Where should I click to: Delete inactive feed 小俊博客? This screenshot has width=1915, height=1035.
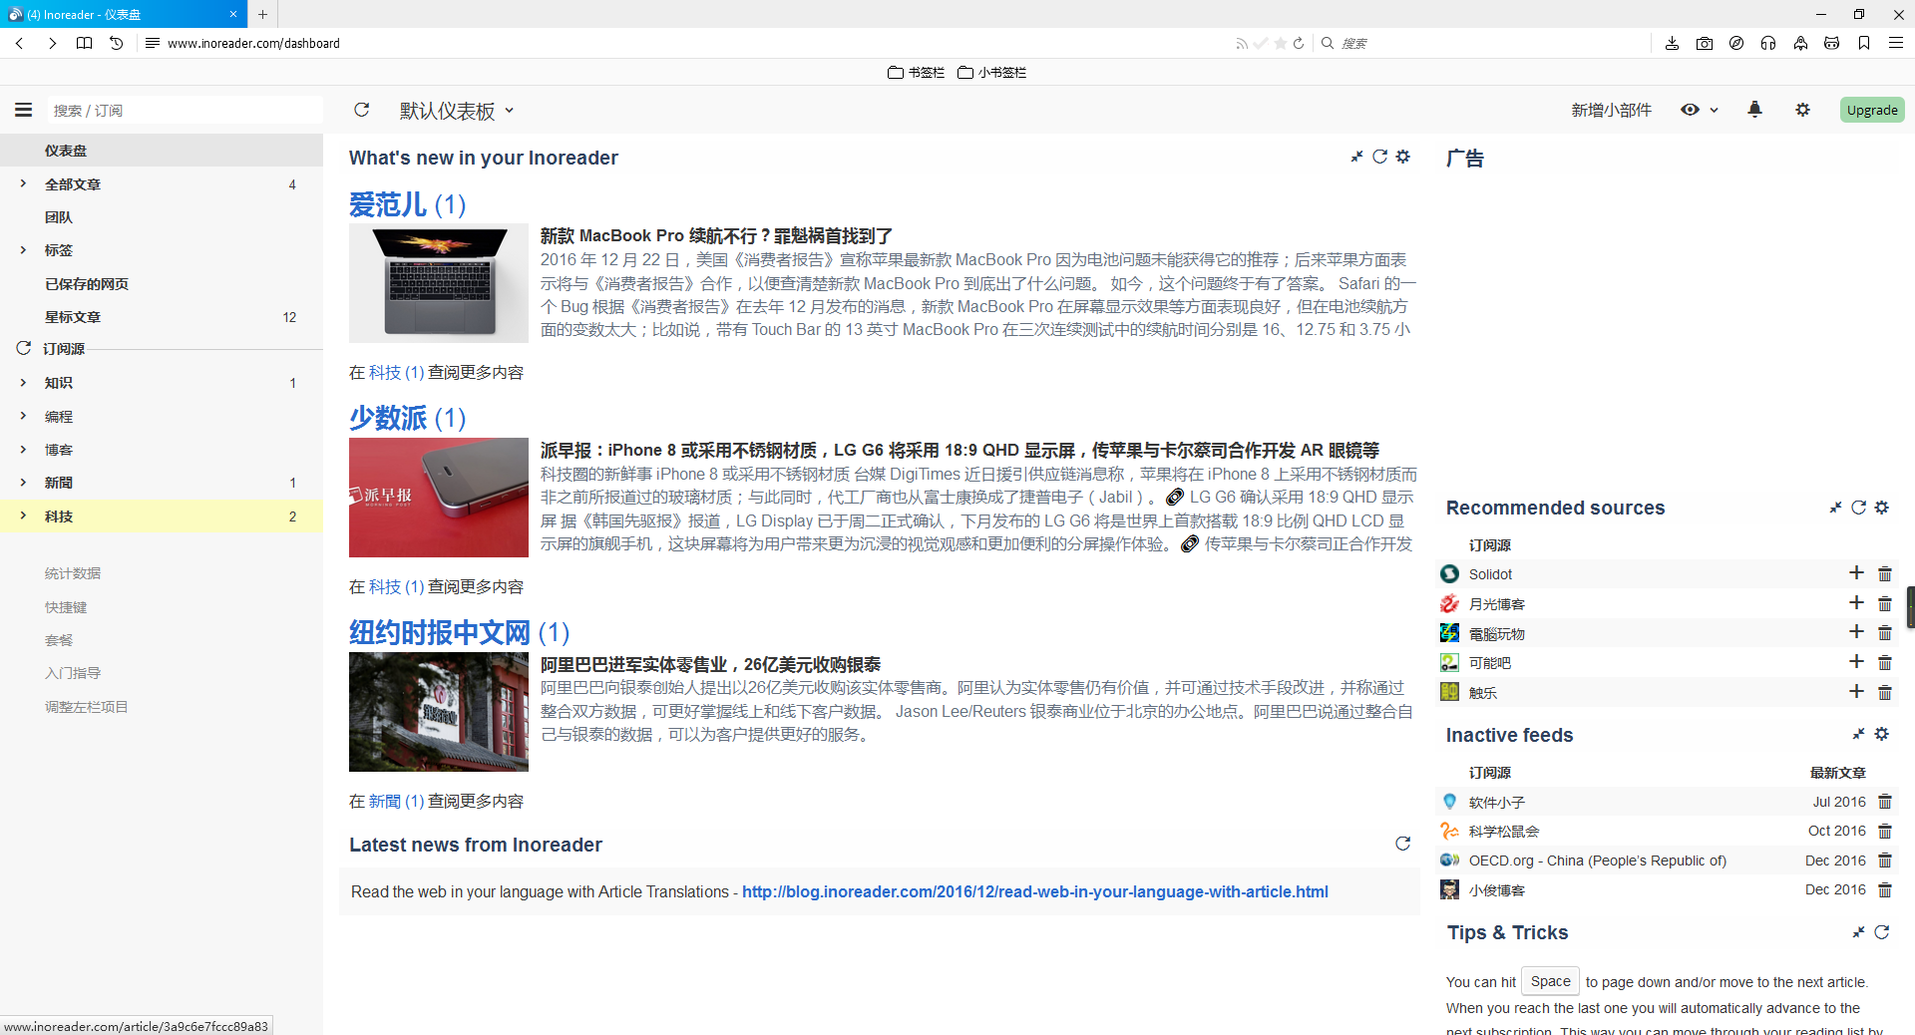pyautogui.click(x=1885, y=889)
